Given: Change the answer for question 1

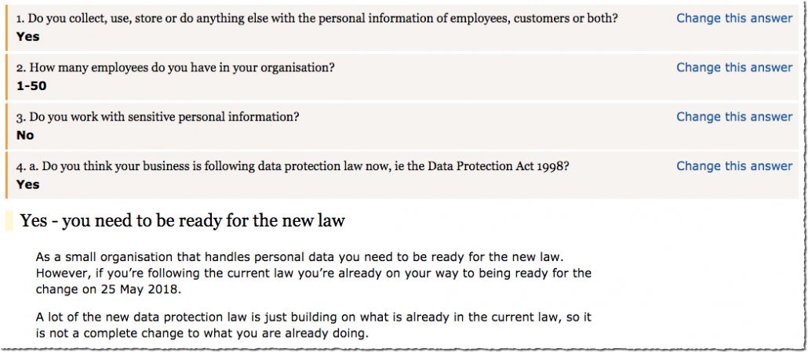Looking at the screenshot, I should (734, 18).
